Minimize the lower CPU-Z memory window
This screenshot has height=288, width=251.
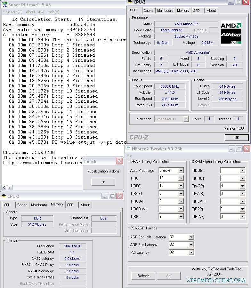click(105, 196)
